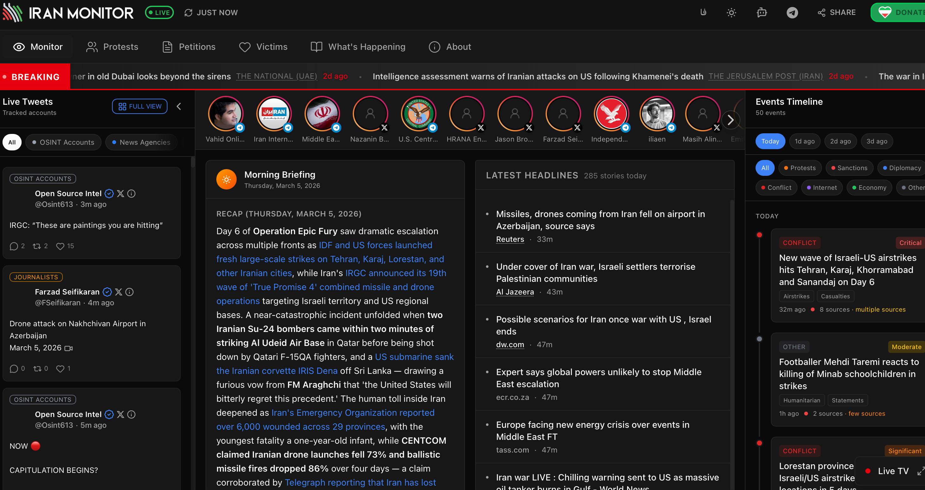925x490 pixels.
Task: Open FULL VIEW of live tweets
Action: point(140,106)
